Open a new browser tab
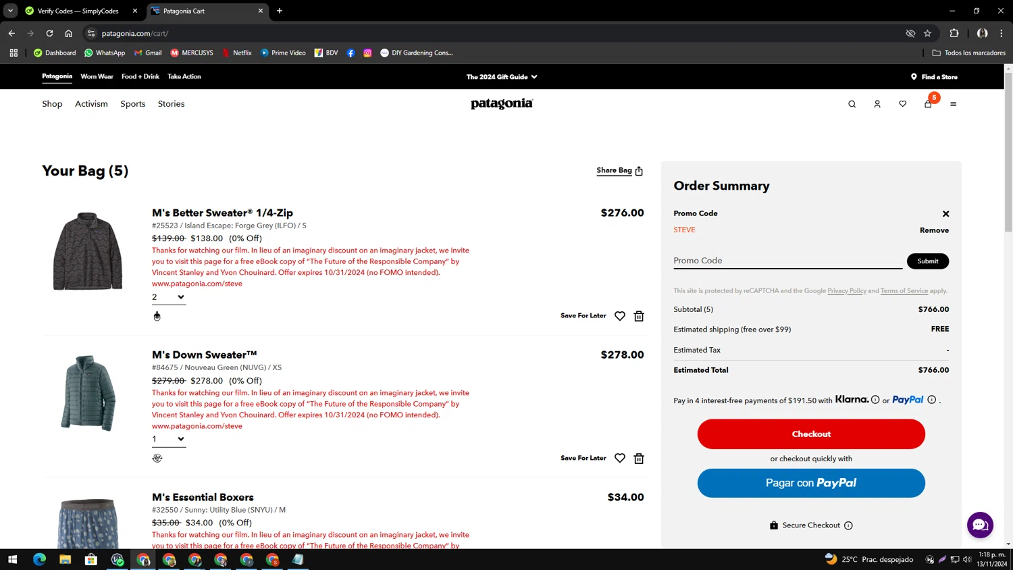The width and height of the screenshot is (1013, 570). point(280,11)
